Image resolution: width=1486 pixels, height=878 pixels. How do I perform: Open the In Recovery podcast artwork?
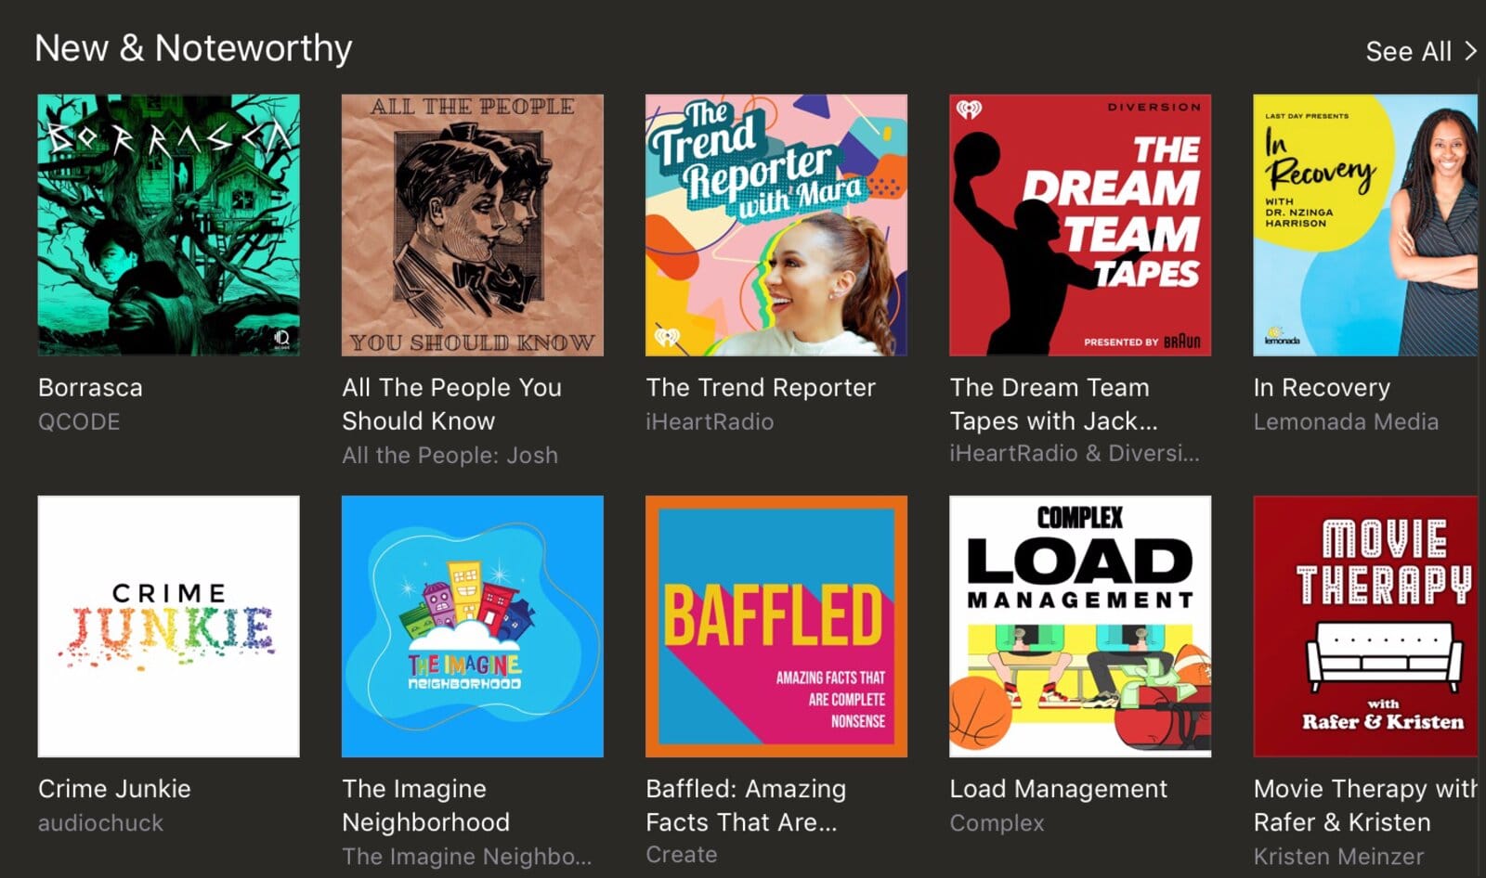point(1364,225)
